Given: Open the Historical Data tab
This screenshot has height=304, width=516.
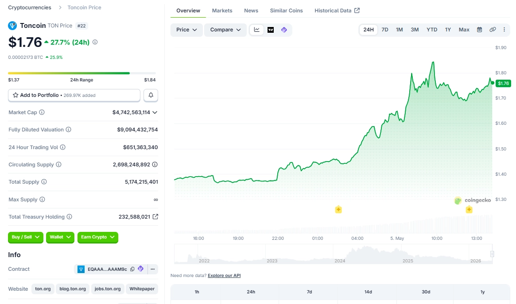Looking at the screenshot, I should point(337,11).
